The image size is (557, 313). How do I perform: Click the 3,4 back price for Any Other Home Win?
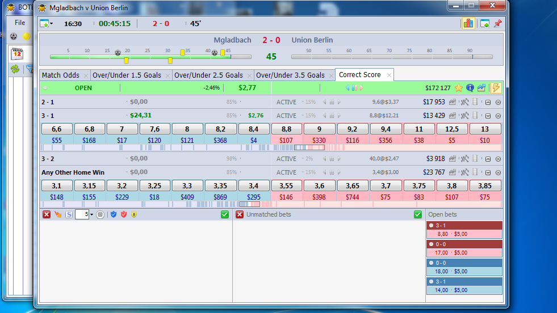(254, 185)
